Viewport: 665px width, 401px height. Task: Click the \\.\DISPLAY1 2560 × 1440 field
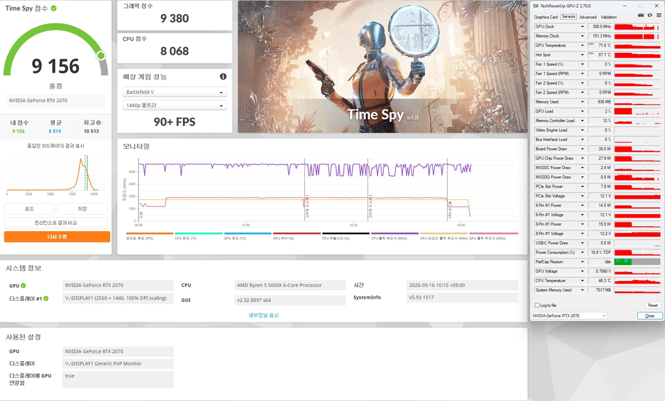pos(118,298)
